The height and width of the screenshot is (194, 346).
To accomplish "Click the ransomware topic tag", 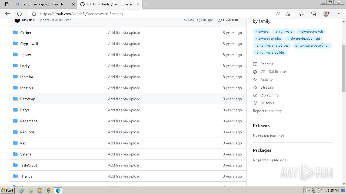I will 283,32.
